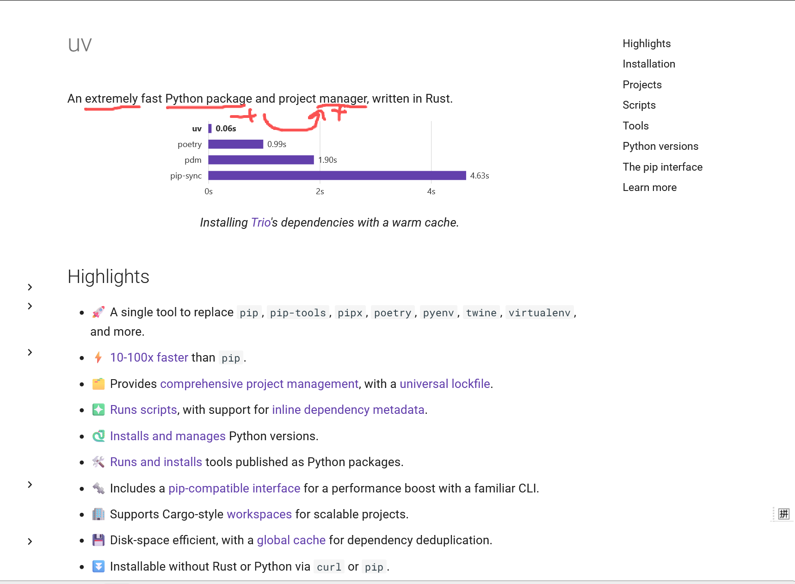Click the Highlights section heading
The height and width of the screenshot is (584, 795).
coord(108,277)
